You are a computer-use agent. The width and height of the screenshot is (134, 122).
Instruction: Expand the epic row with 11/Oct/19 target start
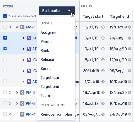[23, 82]
